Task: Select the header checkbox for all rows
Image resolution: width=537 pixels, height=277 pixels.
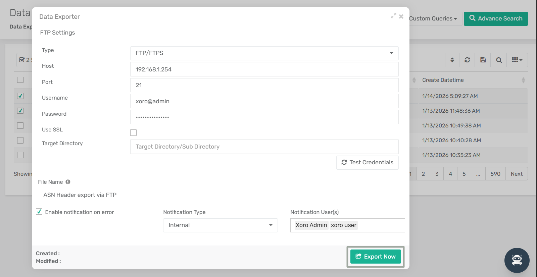Action: tap(20, 80)
